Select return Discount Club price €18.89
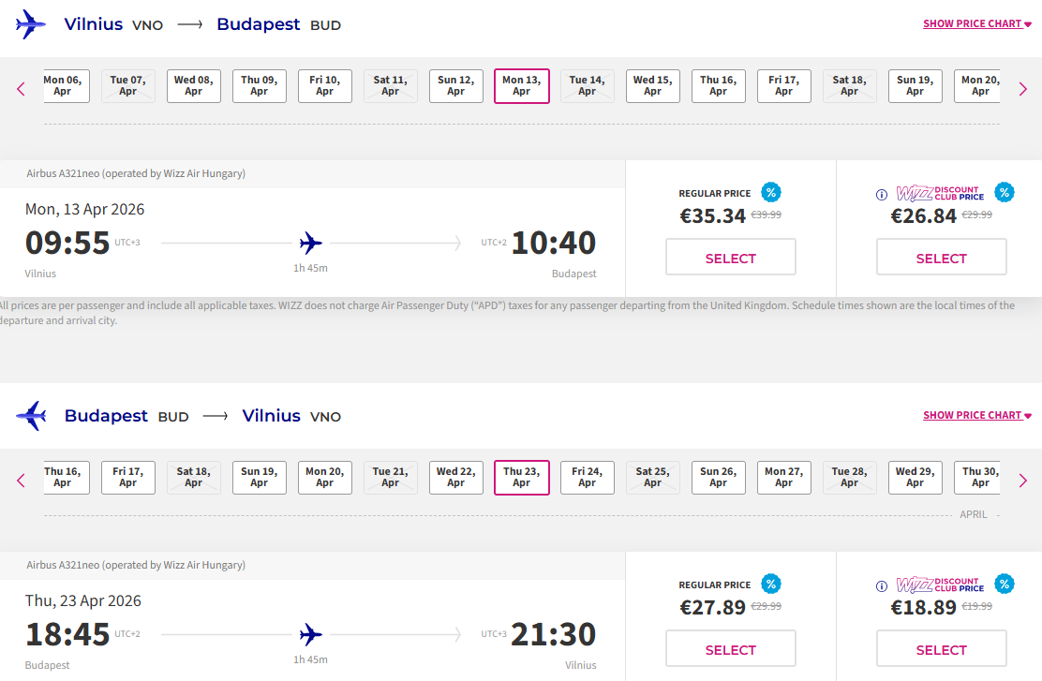 click(941, 649)
